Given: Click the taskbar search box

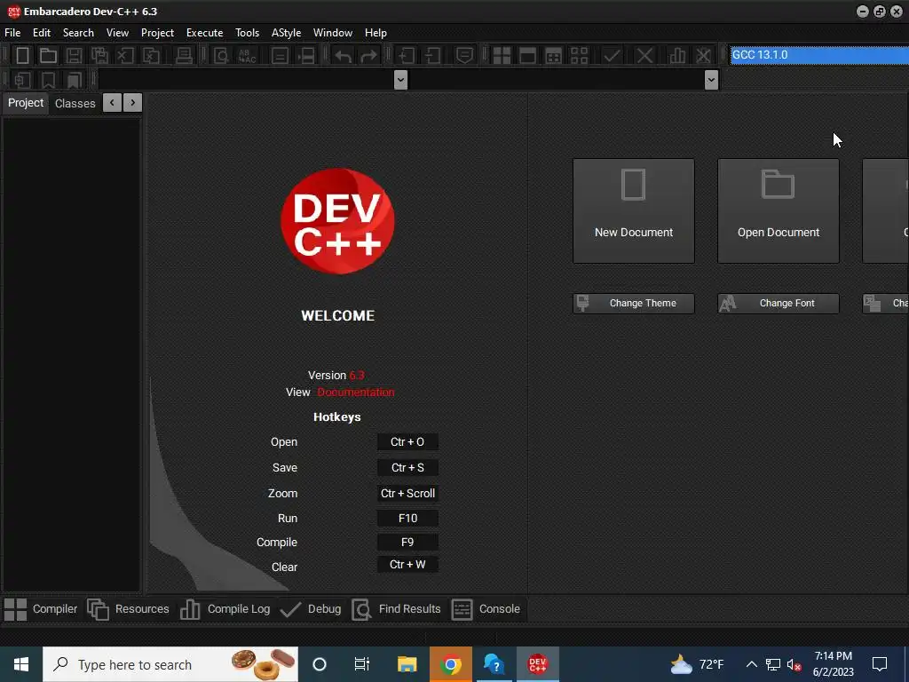Looking at the screenshot, I should [x=170, y=664].
